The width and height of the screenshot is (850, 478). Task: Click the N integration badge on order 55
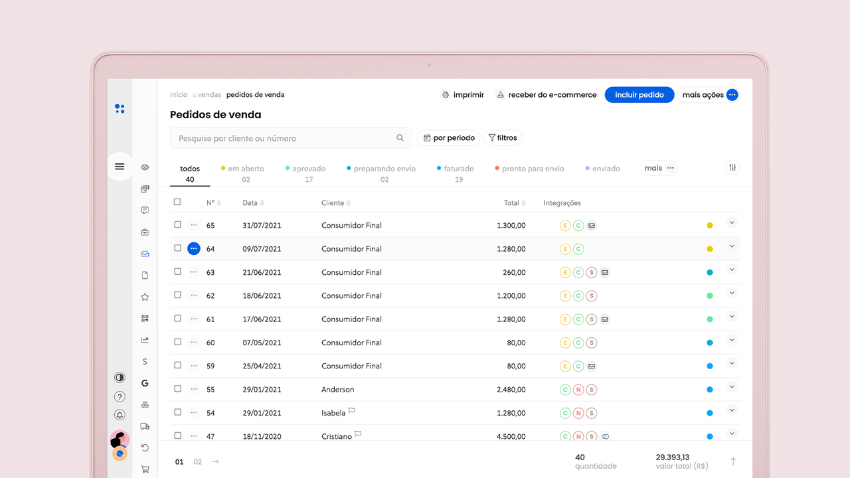pyautogui.click(x=578, y=390)
